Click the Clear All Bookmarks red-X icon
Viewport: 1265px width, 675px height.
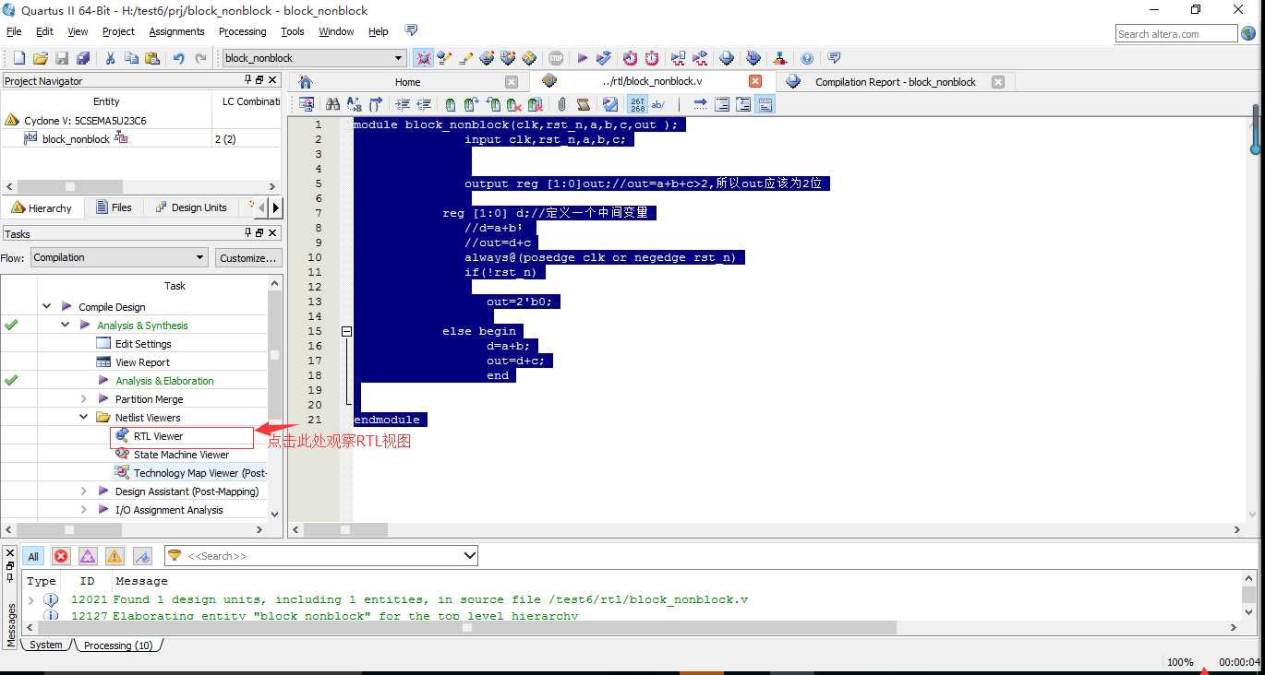coord(536,104)
